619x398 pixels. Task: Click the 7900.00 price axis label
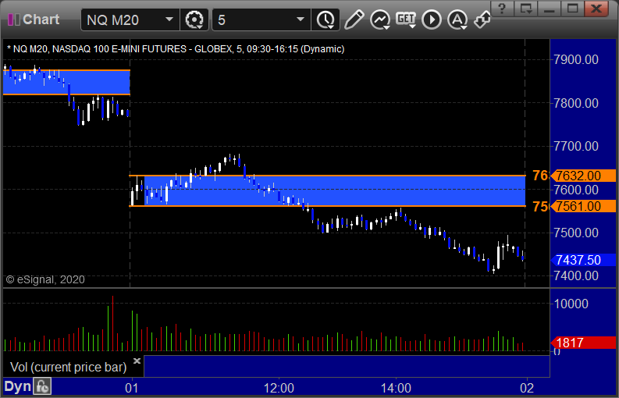click(x=576, y=59)
